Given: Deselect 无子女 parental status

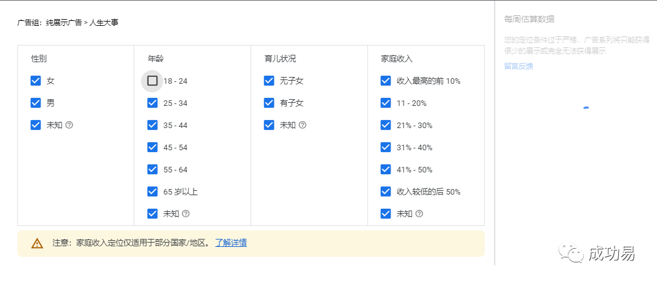Looking at the screenshot, I should 269,81.
